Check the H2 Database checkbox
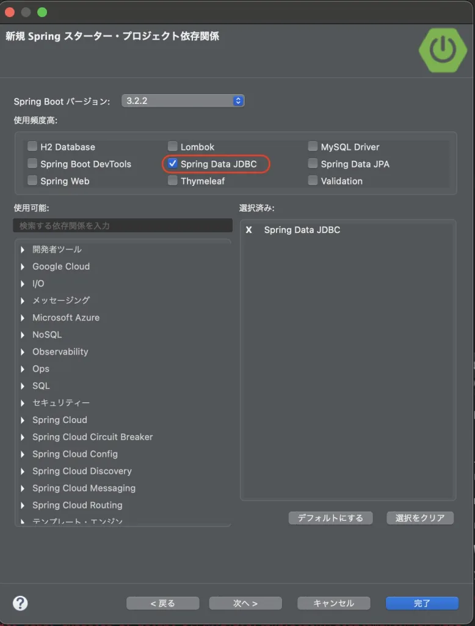475x626 pixels. (32, 147)
